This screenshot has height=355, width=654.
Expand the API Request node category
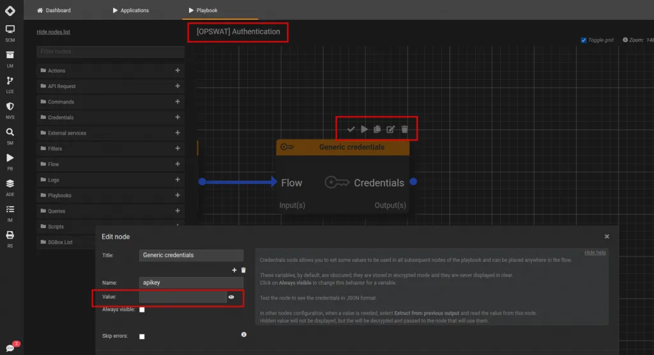point(178,86)
